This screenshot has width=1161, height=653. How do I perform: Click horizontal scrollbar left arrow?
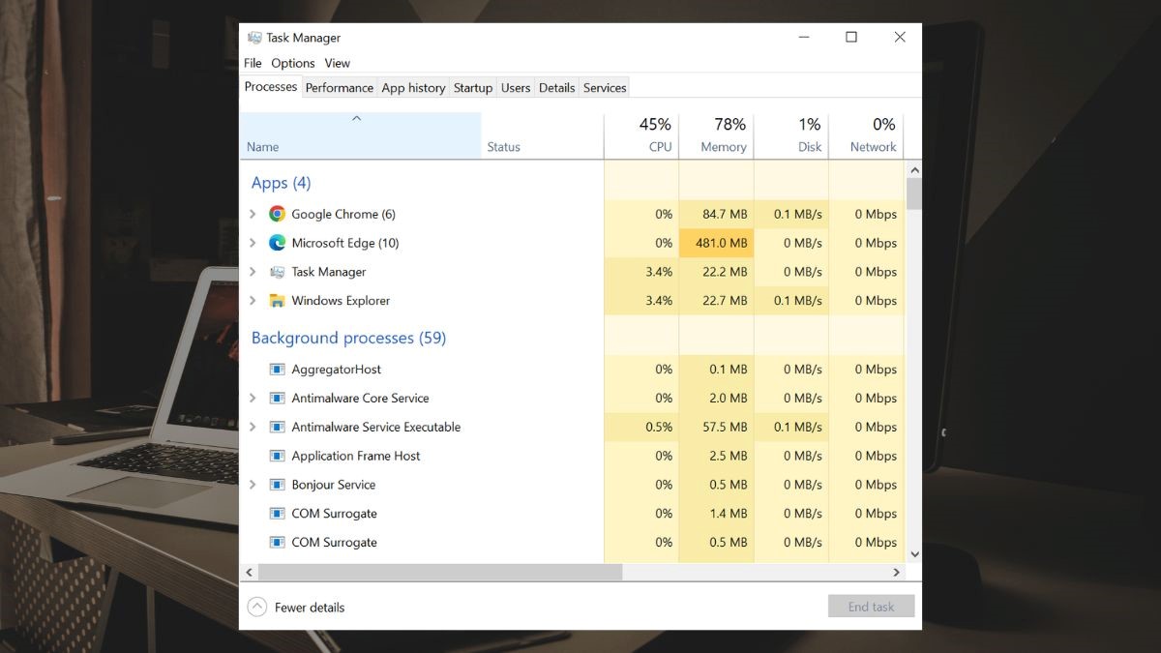click(249, 573)
